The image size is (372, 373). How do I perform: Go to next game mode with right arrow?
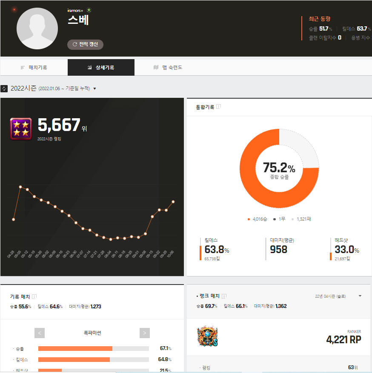(x=145, y=333)
